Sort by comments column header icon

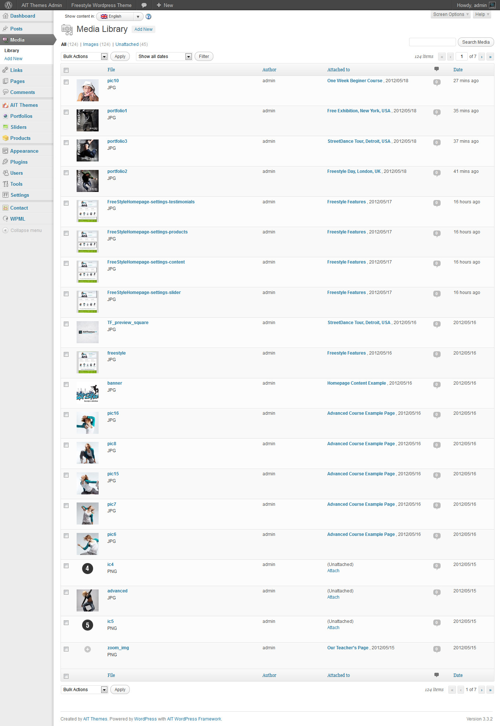(437, 69)
